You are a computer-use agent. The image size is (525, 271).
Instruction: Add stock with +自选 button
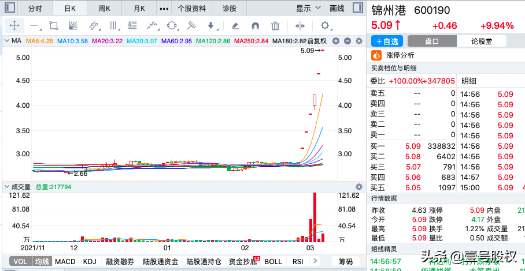(387, 42)
